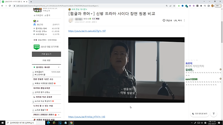Viewport: 223px width, 125px height.
Task: Open the 쇼츠로 돈벌기 board
Action: click(x=40, y=110)
